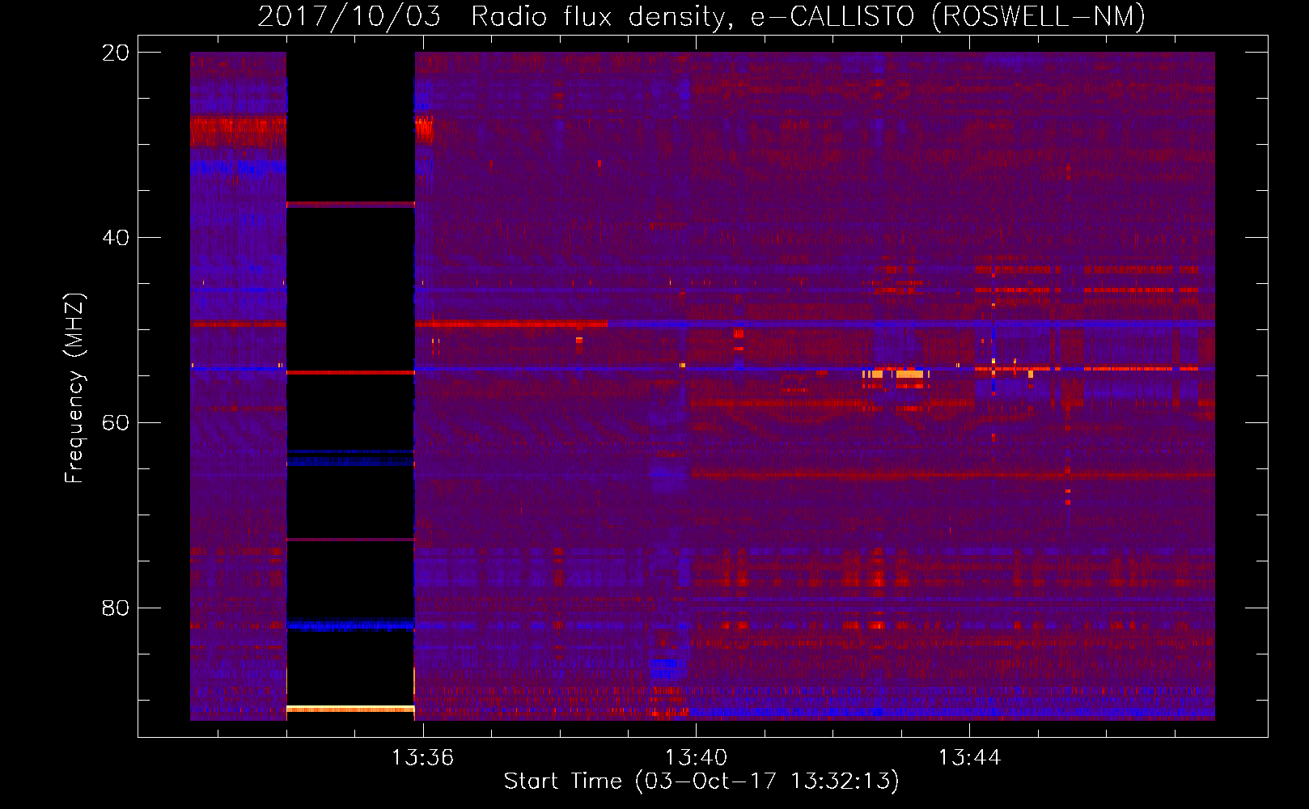This screenshot has width=1309, height=809.
Task: Click the 80 frequency tick label
Action: pos(115,608)
